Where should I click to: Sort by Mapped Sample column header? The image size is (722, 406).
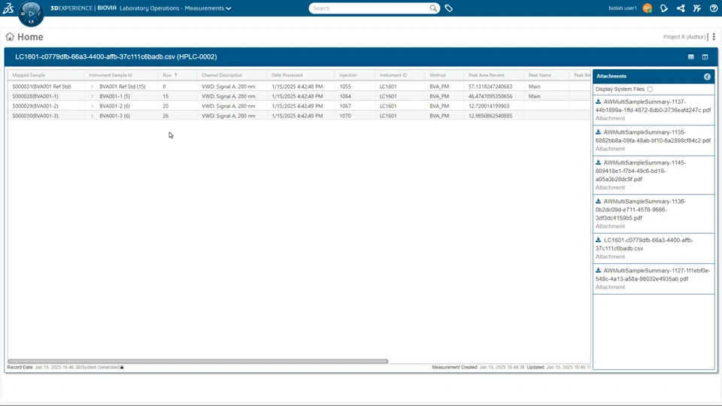pos(29,75)
